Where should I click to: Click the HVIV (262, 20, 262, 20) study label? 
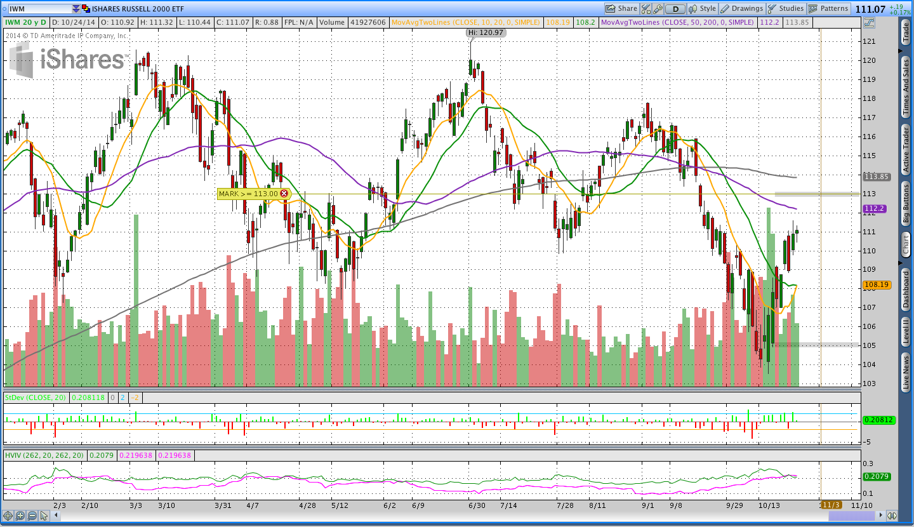click(44, 455)
